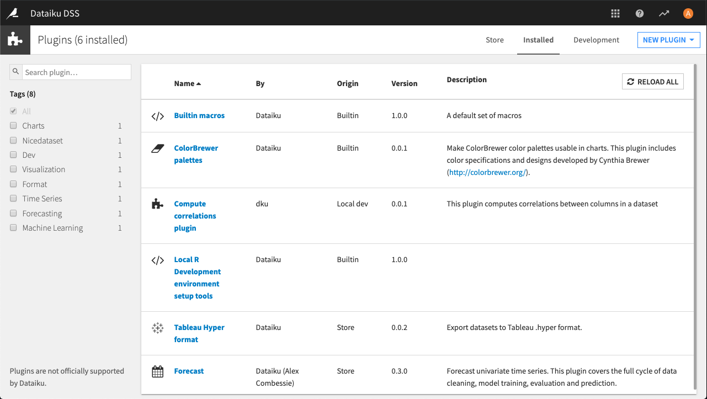This screenshot has height=399, width=707.
Task: Enable the Time Series tag filter
Action: [13, 199]
